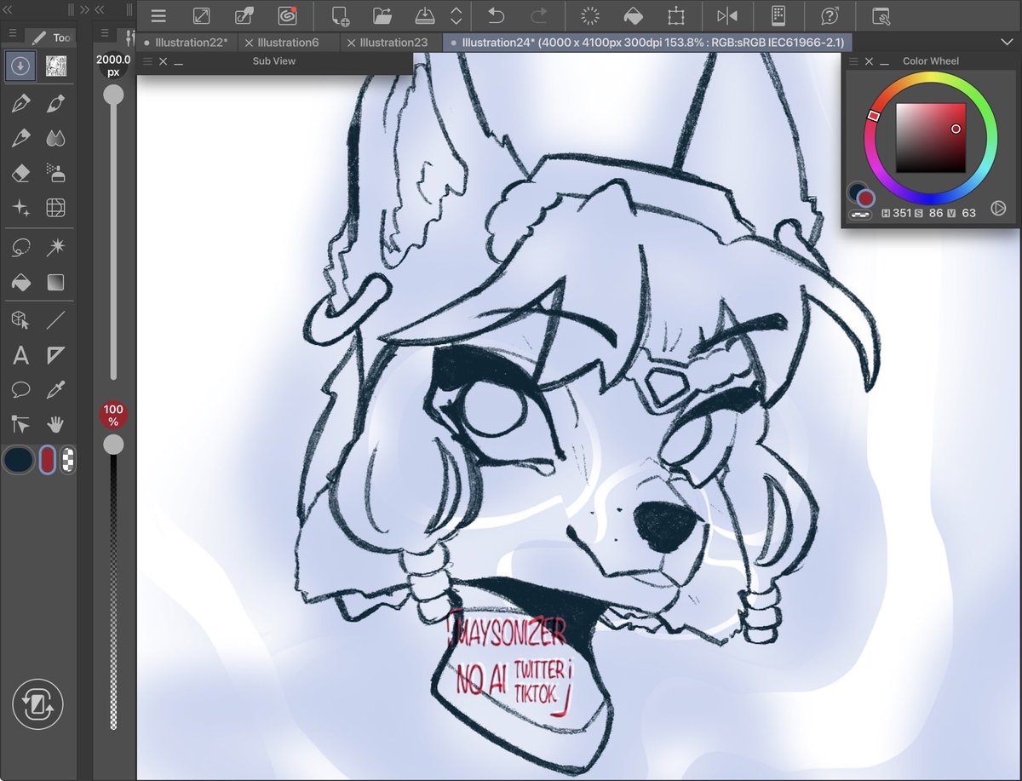Toggle transparent color in Color Wheel panel
Image resolution: width=1022 pixels, height=781 pixels.
tap(860, 214)
